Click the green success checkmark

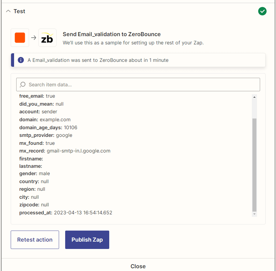tap(262, 11)
